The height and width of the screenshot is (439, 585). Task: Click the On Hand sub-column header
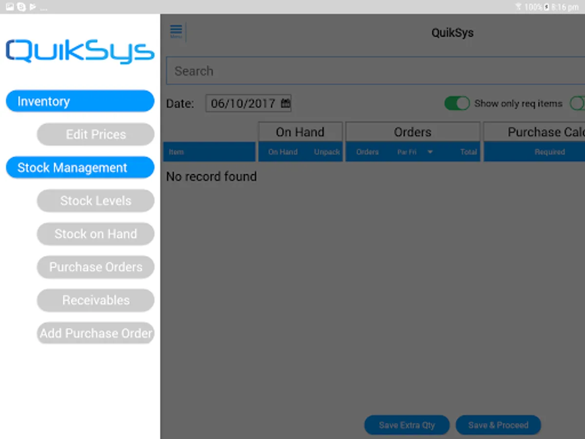pyautogui.click(x=283, y=152)
